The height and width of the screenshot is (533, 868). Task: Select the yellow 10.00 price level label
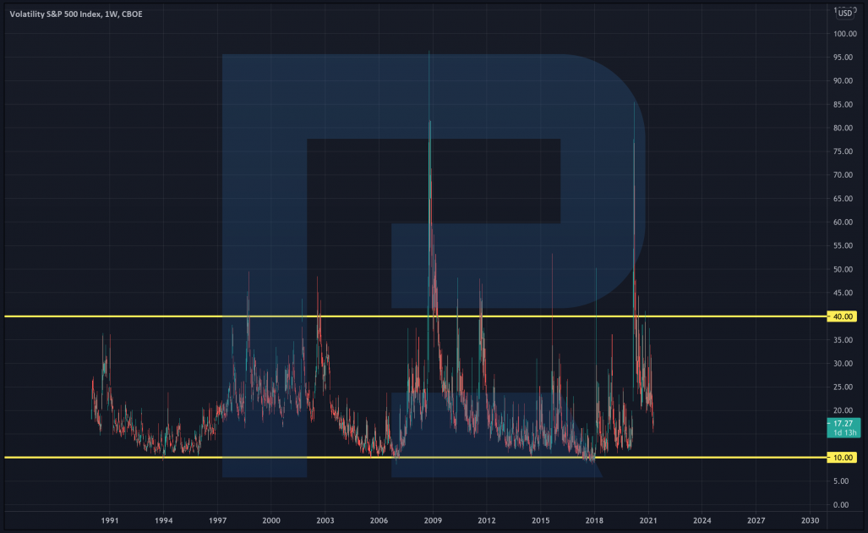[x=843, y=458]
